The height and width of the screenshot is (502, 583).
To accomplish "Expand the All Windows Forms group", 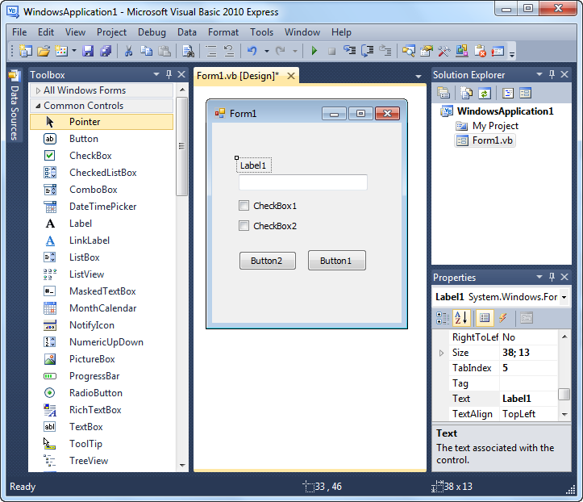I will coord(38,90).
